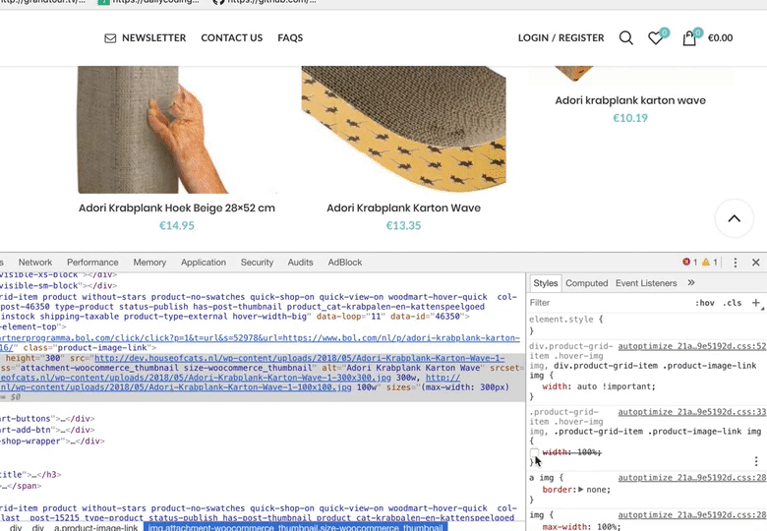Screen dimensions: 767x531
Task: Select the Event Listeners pane tab
Action: pos(646,283)
